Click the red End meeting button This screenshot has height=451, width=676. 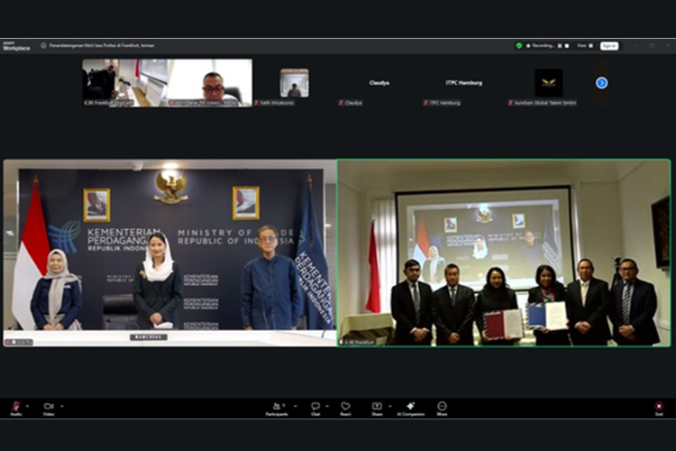659,408
